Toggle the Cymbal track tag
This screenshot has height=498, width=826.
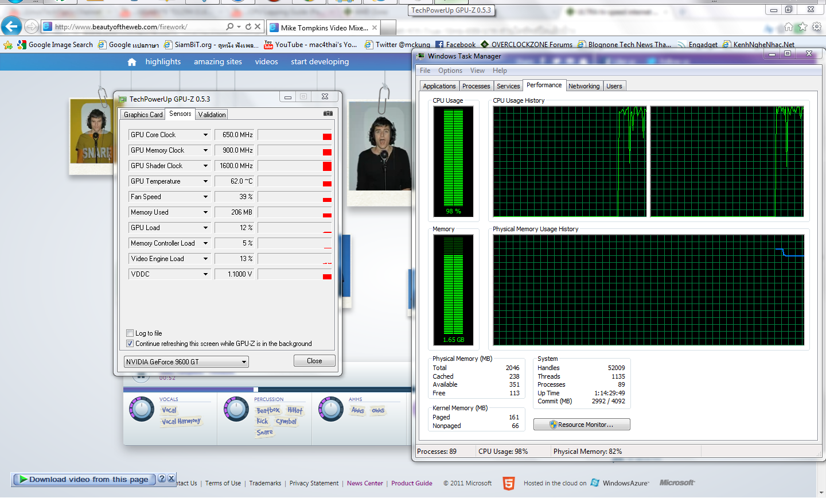click(286, 421)
